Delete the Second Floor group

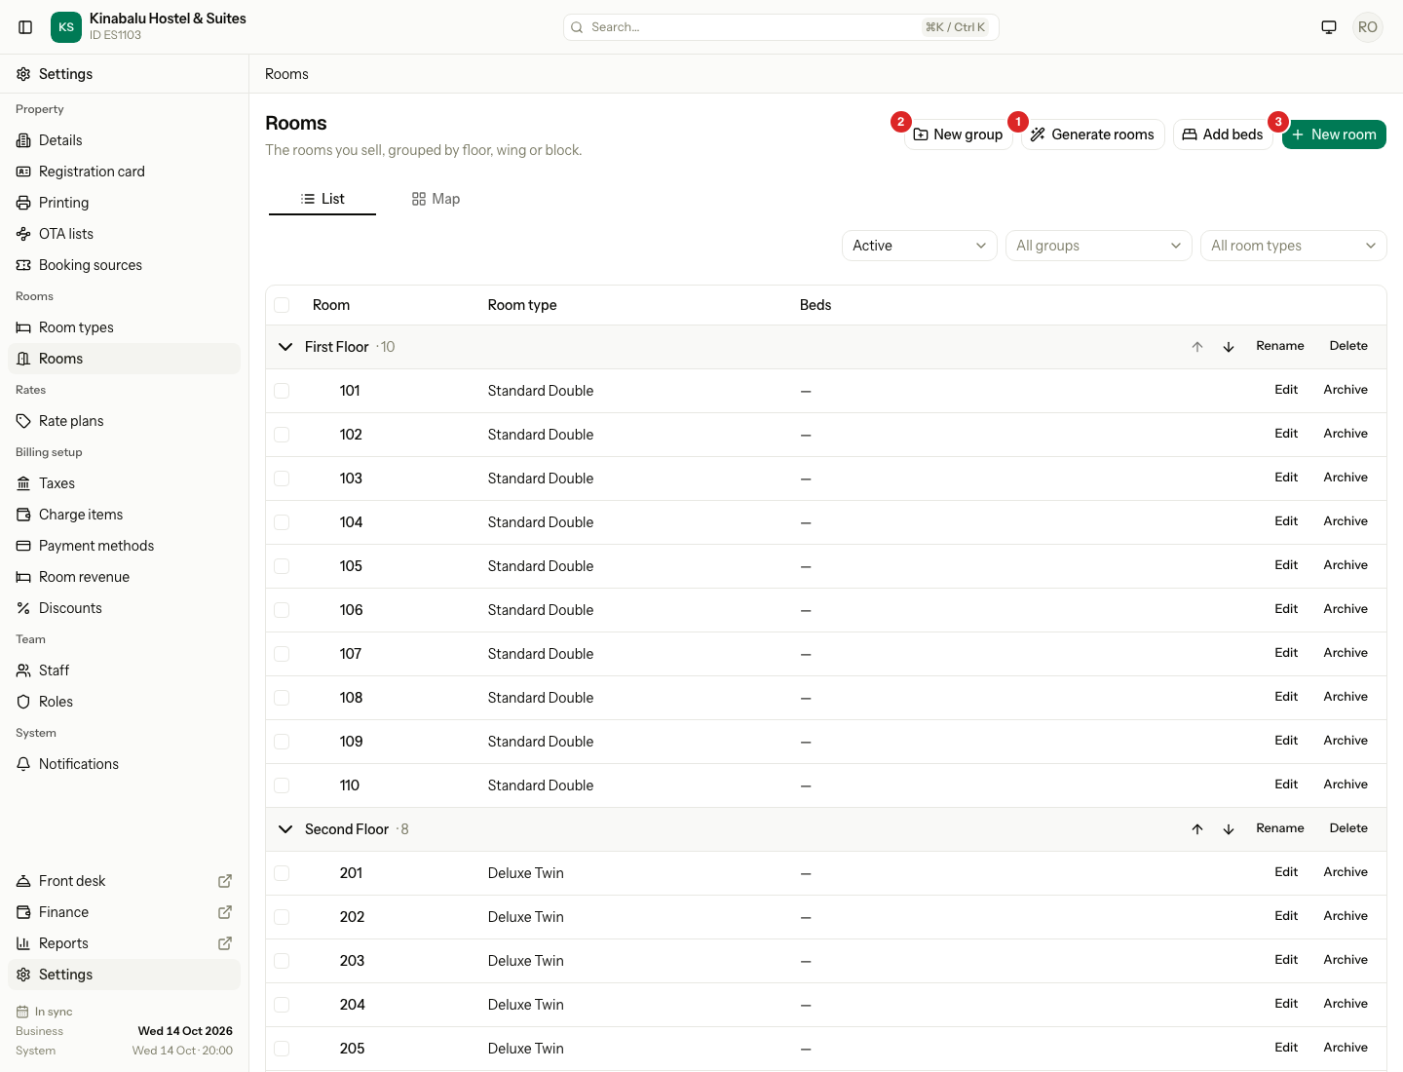[1348, 828]
